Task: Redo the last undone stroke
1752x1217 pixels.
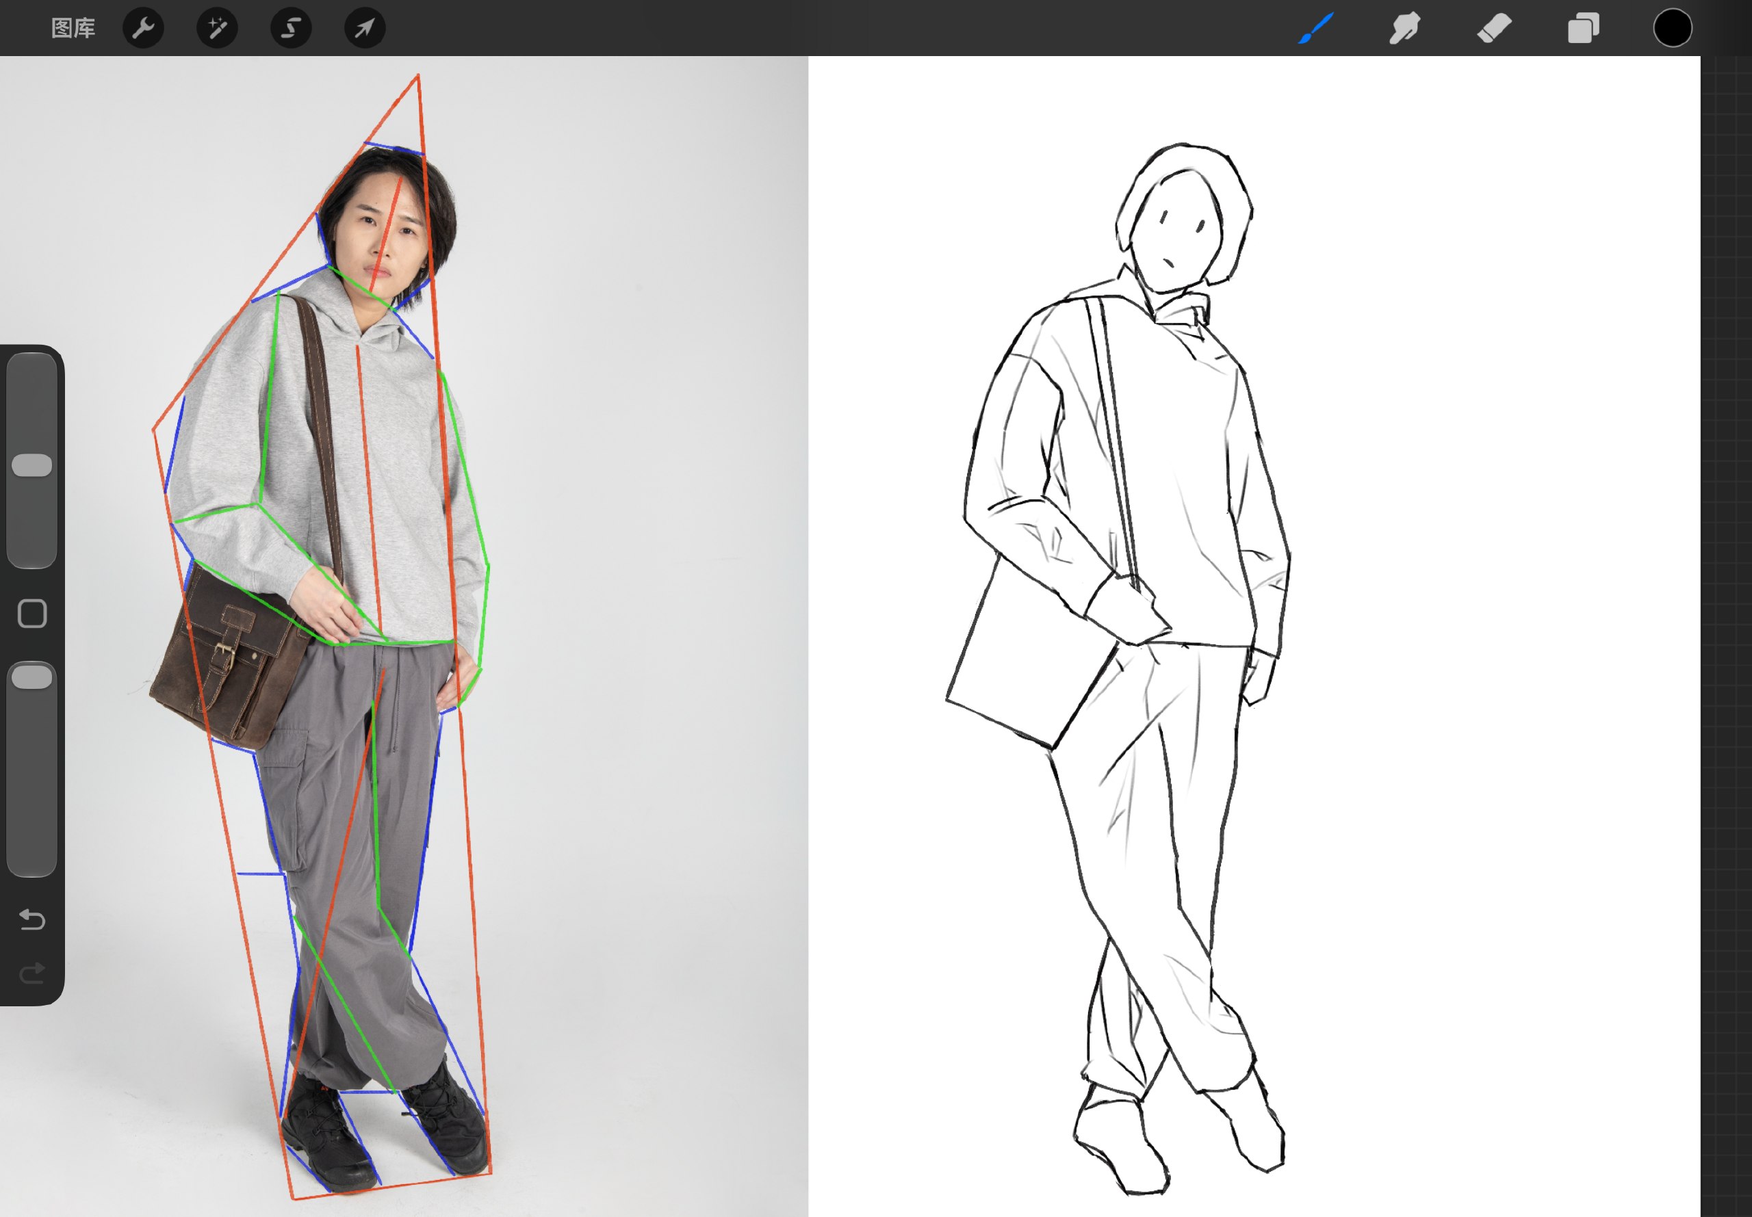Action: [32, 973]
